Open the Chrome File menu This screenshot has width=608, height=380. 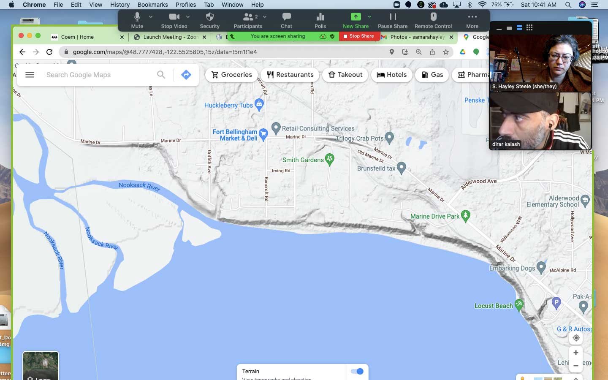(58, 5)
